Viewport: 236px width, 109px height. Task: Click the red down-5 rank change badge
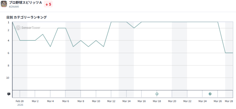48,4
